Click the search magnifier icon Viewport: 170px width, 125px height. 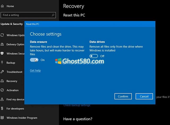pyautogui.click(x=53, y=15)
